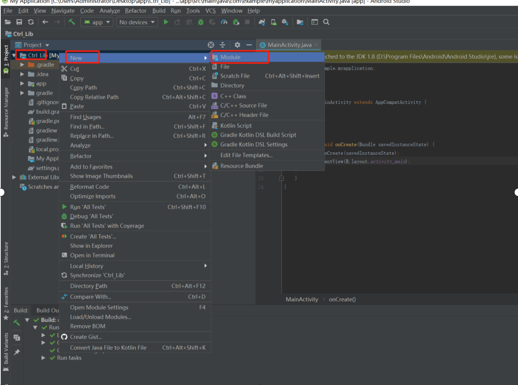Click Scroll from Source target icon
This screenshot has width=518, height=385.
[x=211, y=45]
